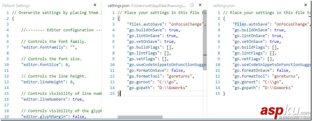This screenshot has height=121, width=312.
Task: Click the "Editor configuration" comment line
Action: tap(62, 30)
